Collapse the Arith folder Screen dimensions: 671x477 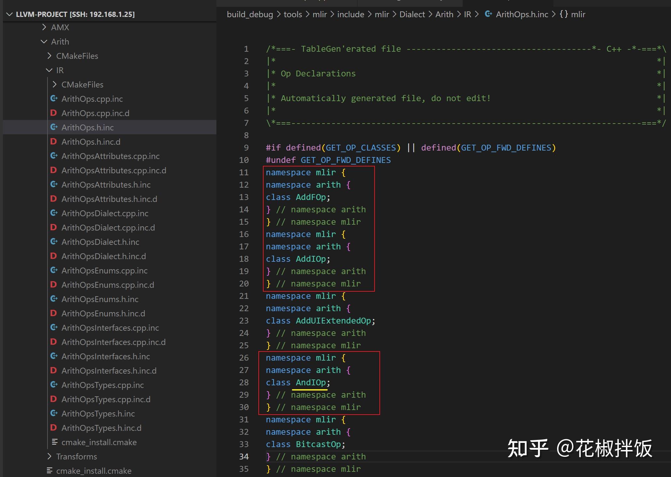pos(44,42)
